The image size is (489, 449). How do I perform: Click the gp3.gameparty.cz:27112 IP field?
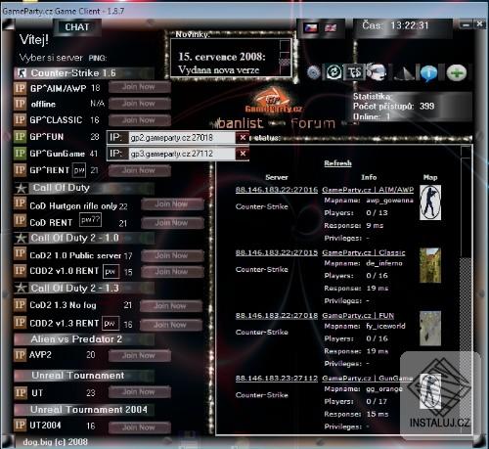pyautogui.click(x=182, y=154)
